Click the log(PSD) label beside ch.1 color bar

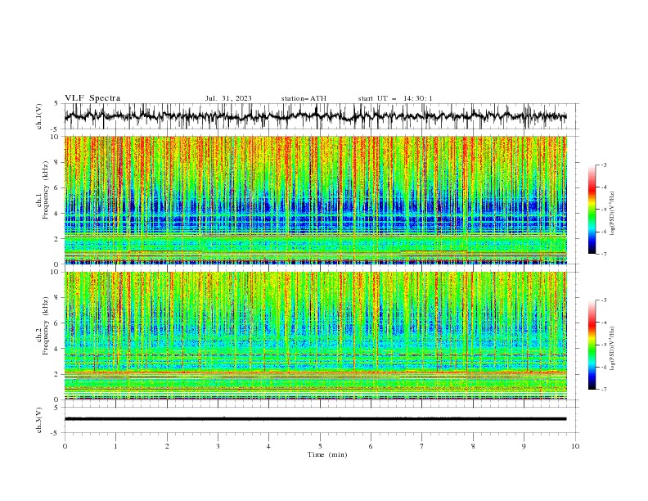click(612, 214)
